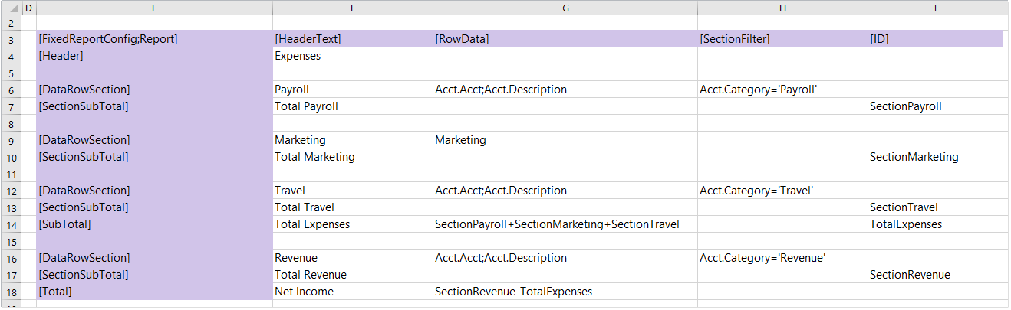Image resolution: width=1011 pixels, height=310 pixels.
Task: Select the Acct.Category='Payroll' filter cell
Action: coord(758,90)
